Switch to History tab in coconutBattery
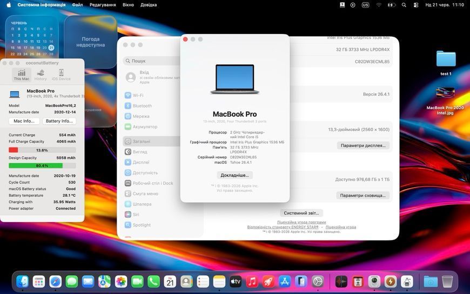This screenshot has height=294, width=470. tap(41, 75)
